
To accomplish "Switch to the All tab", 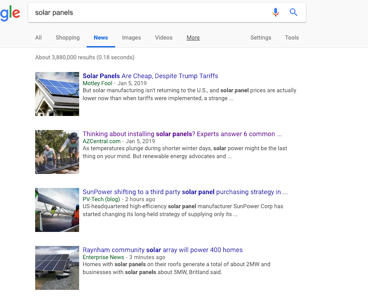I will click(x=39, y=38).
